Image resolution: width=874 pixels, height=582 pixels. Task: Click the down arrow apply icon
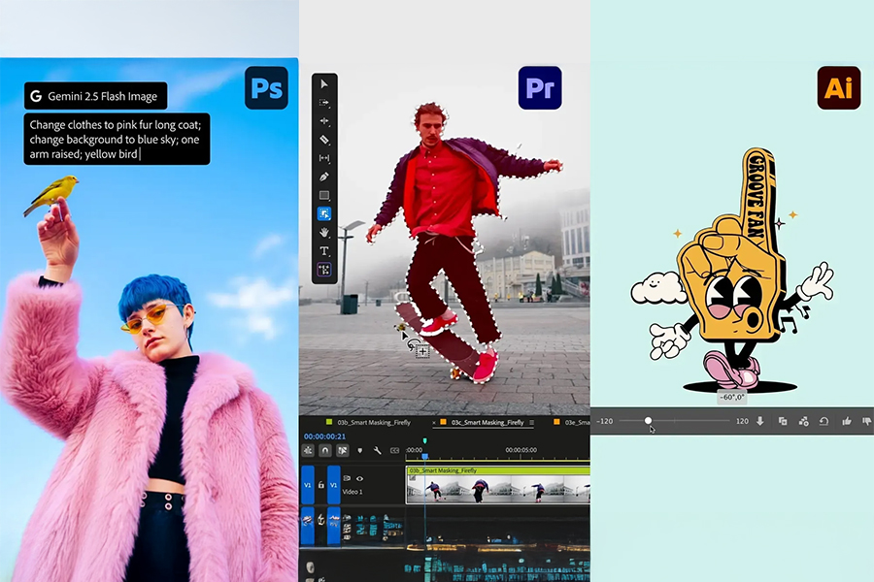[x=759, y=421]
